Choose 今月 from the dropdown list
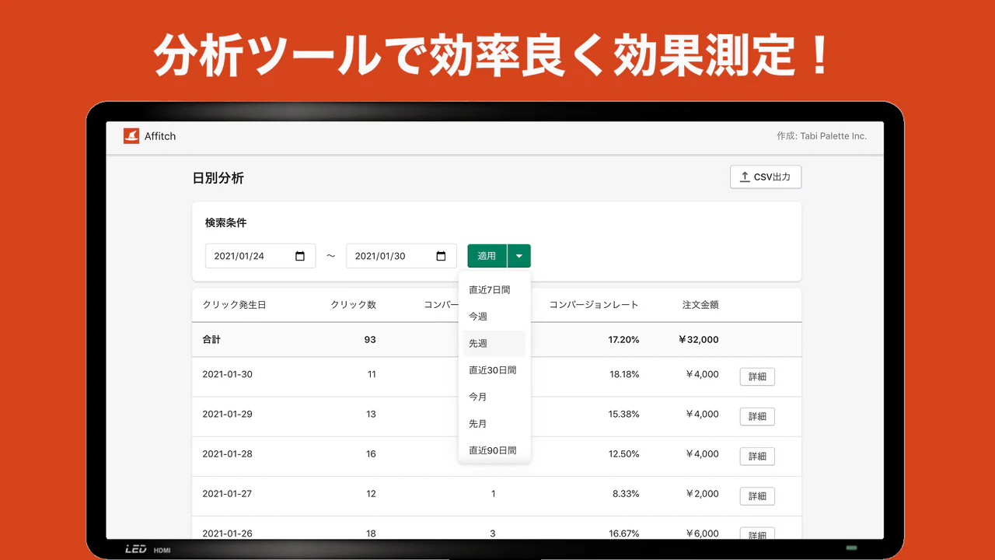The width and height of the screenshot is (995, 560). (x=494, y=397)
